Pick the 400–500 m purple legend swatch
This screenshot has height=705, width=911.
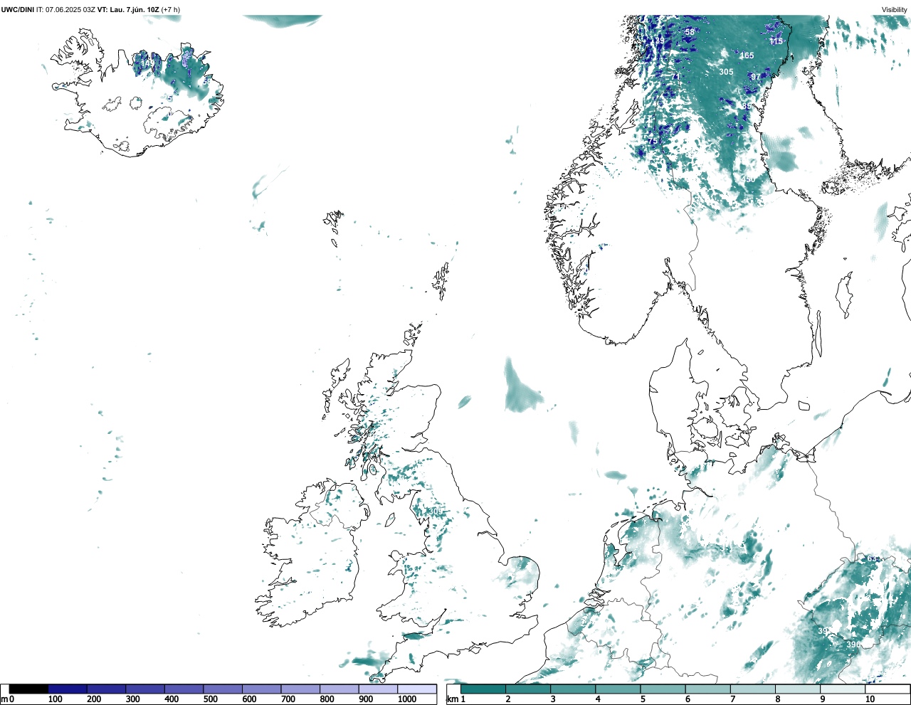coord(184,689)
